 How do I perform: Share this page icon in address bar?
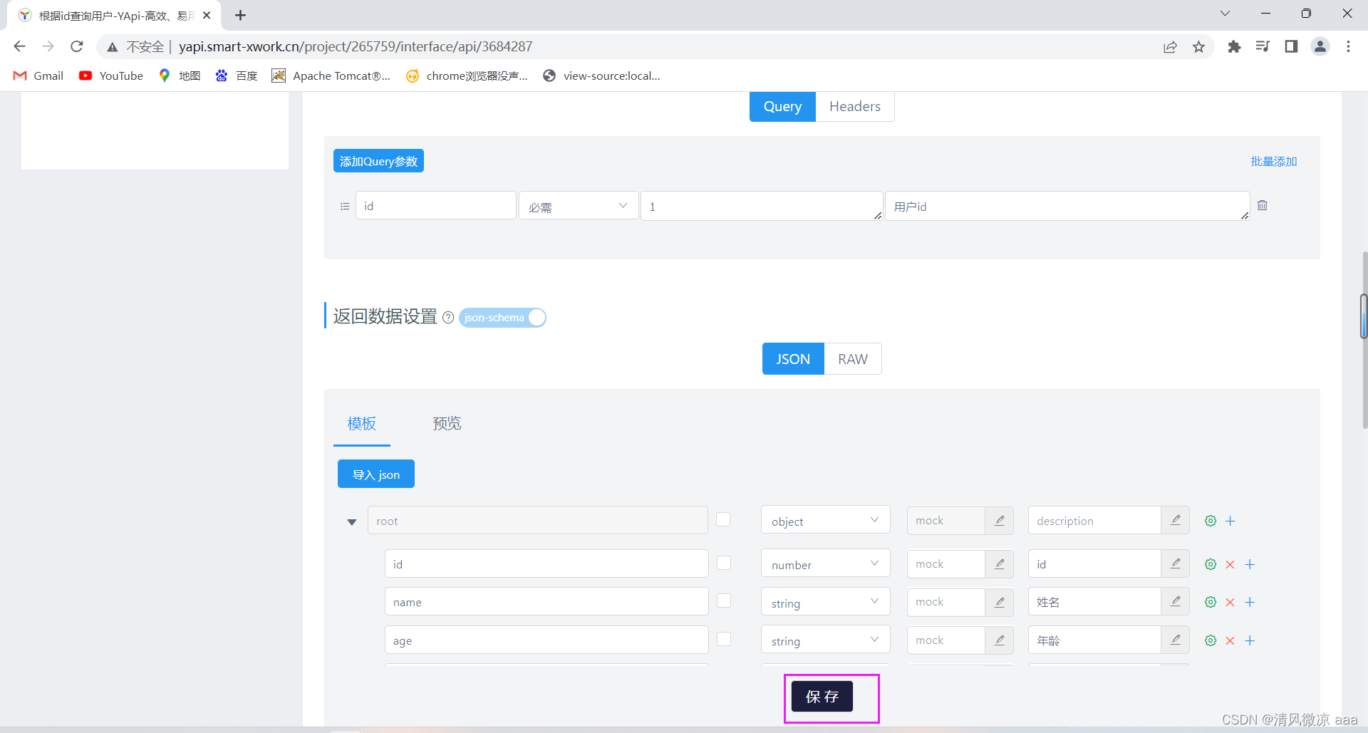[1170, 47]
